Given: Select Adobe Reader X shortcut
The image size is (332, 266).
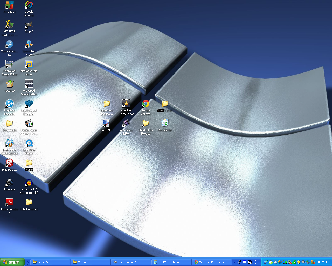Looking at the screenshot, I should pos(10,206).
